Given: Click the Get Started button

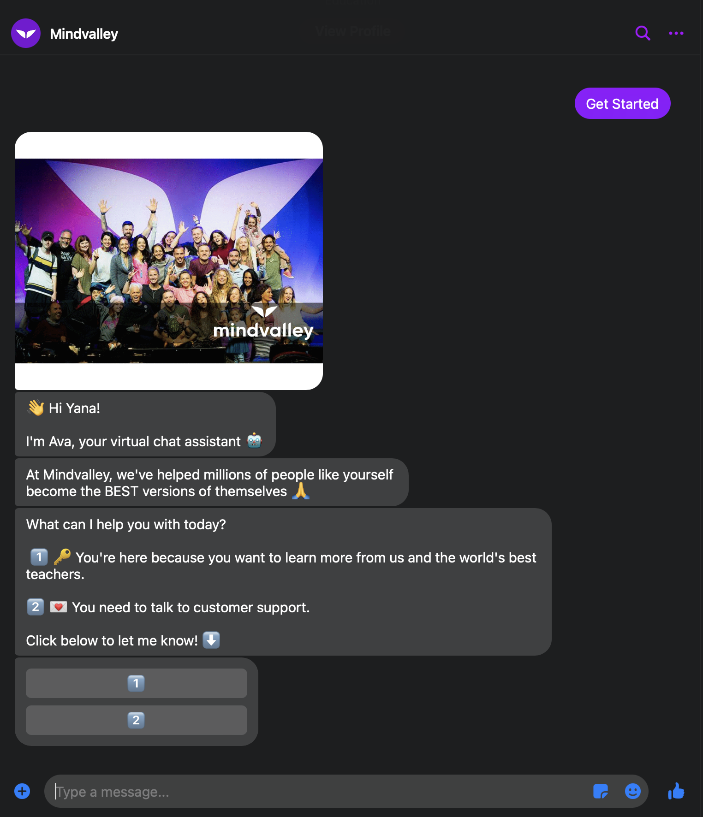Looking at the screenshot, I should click(622, 103).
